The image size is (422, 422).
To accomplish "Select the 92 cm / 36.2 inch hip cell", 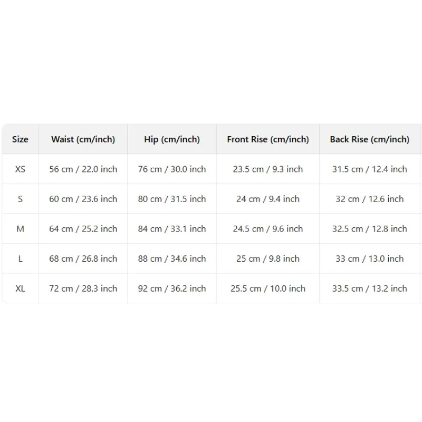I will [x=172, y=289].
